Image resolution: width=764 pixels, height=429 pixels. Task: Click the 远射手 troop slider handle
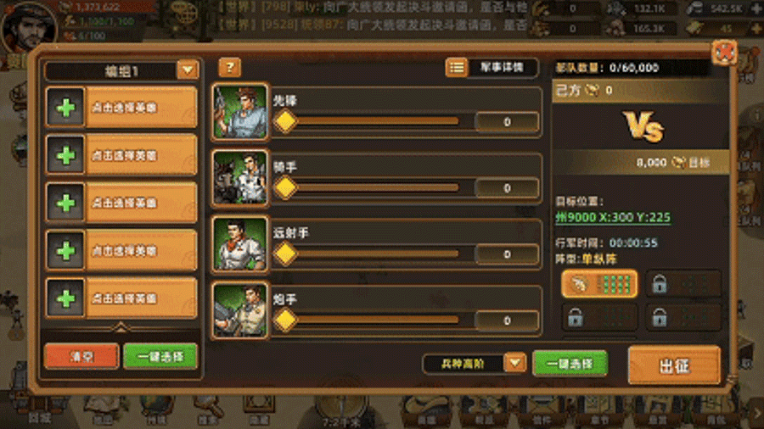pyautogui.click(x=285, y=253)
